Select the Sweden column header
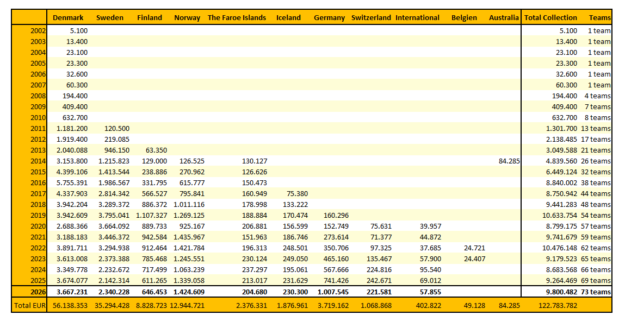625x334 pixels. (x=110, y=17)
